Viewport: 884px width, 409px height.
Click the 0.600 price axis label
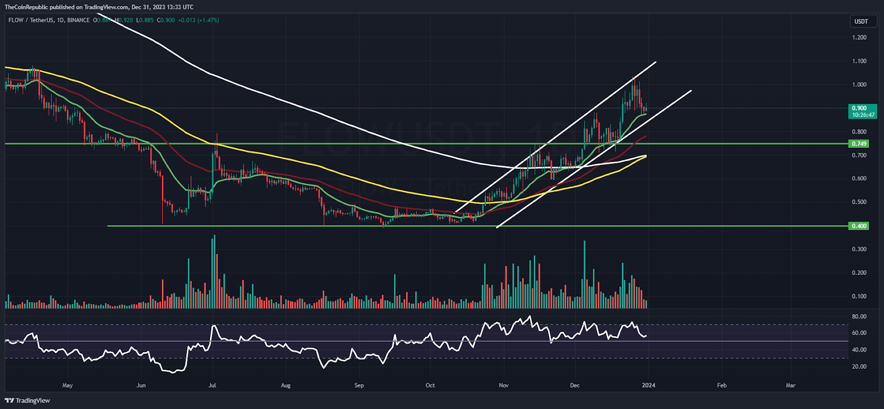pos(859,178)
